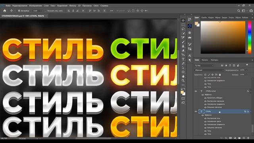This screenshot has height=143, width=254.
Task: Toggle Показать упр. элем. checkbox
Action: pos(46,11)
